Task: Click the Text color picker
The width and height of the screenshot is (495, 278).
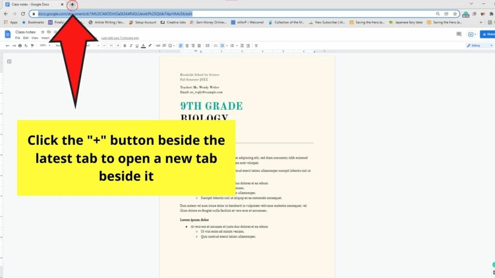Action: 143,45
